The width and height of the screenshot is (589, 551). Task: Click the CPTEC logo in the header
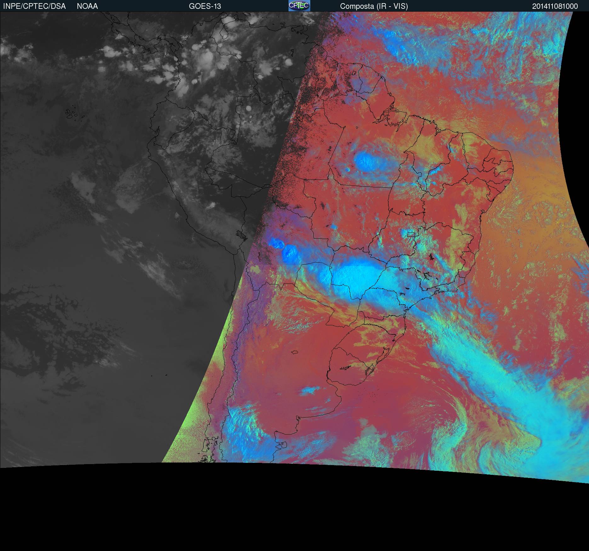299,6
